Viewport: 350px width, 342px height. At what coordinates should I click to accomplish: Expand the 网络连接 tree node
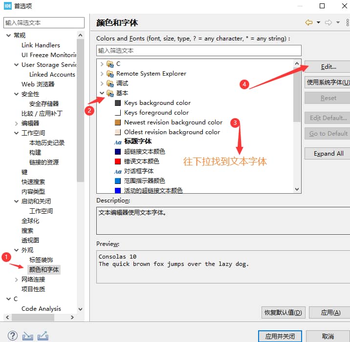tap(17, 280)
